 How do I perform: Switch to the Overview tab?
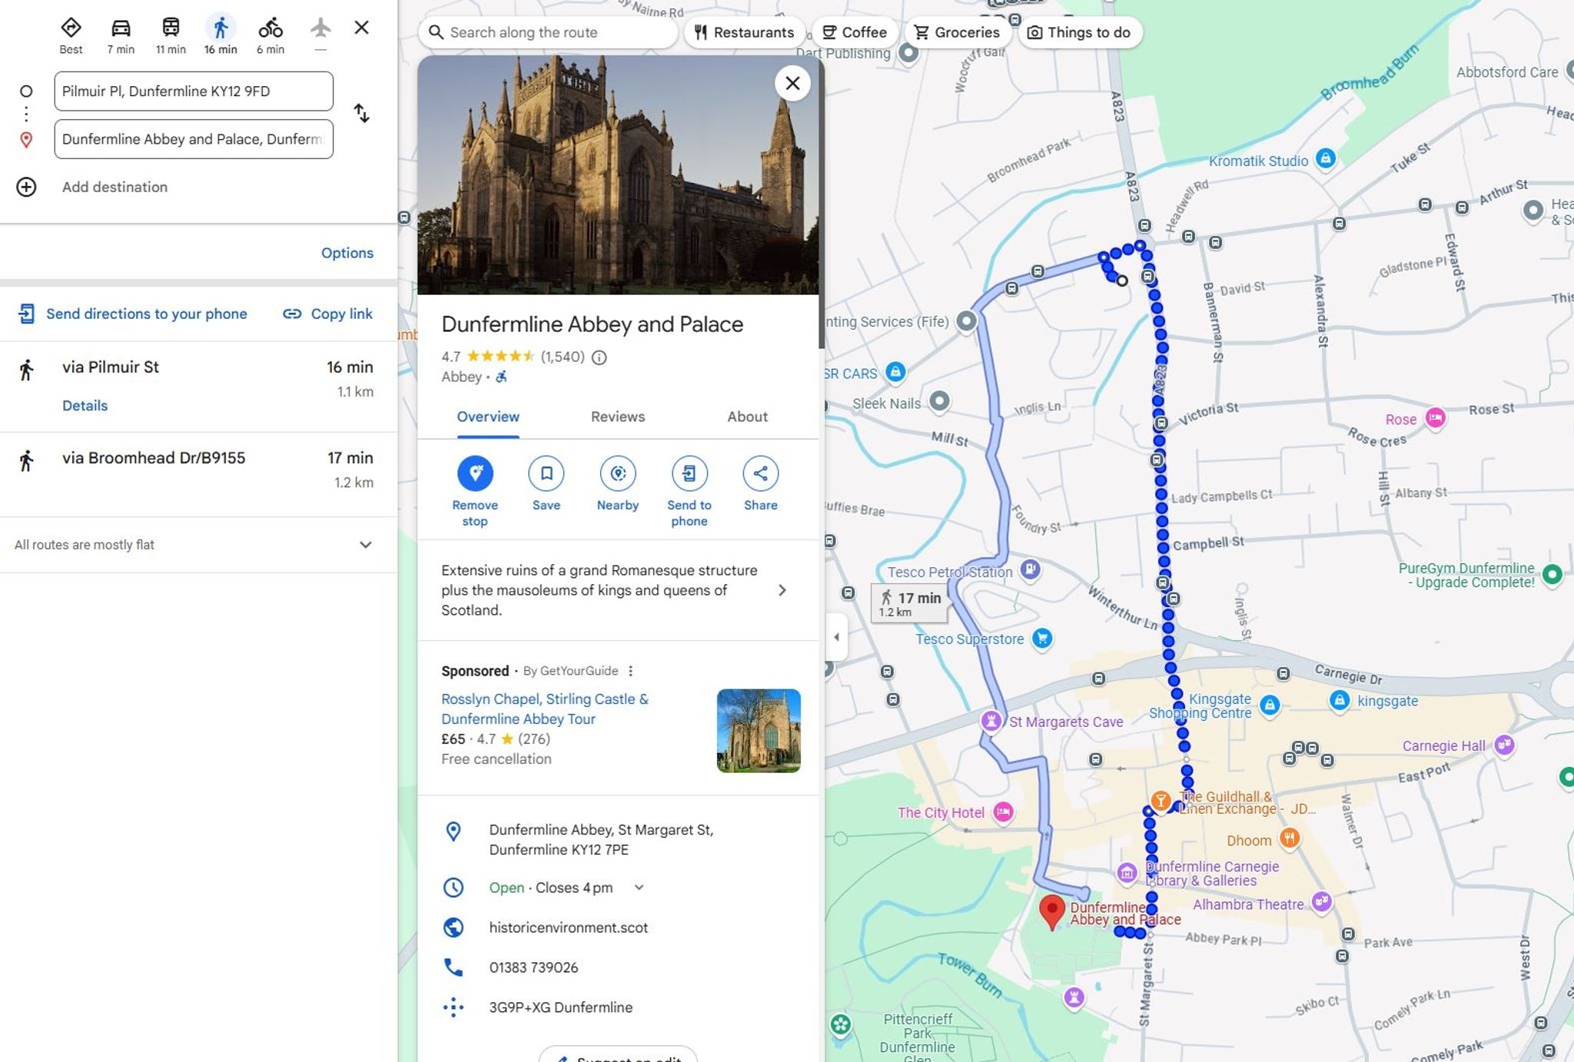point(488,417)
